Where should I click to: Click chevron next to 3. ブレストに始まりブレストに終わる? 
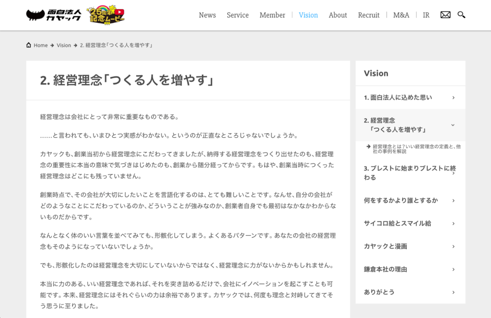click(453, 173)
